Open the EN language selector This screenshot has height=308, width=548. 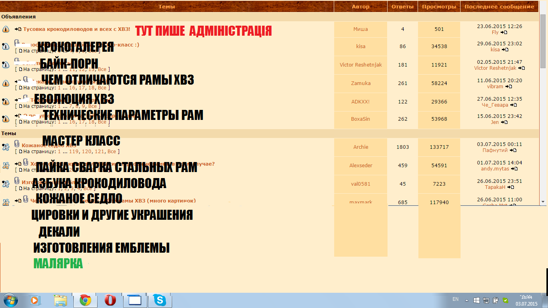point(455,299)
